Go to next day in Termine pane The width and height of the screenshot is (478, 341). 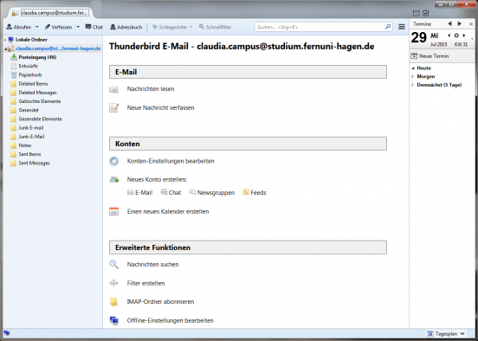point(464,35)
